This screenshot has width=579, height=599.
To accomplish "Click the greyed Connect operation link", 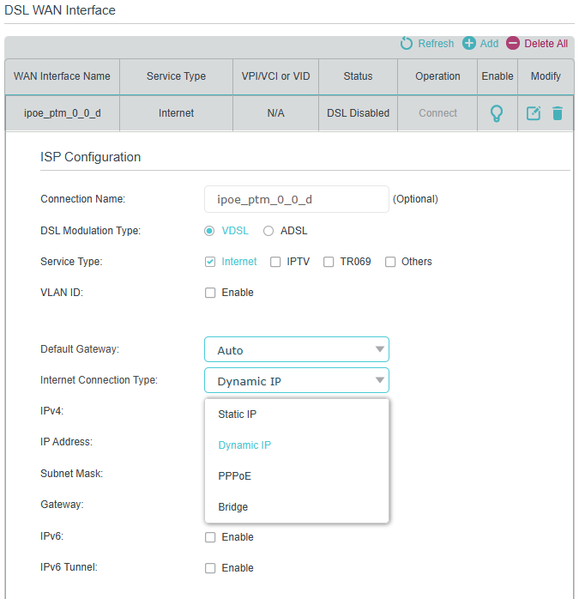I will [x=437, y=113].
